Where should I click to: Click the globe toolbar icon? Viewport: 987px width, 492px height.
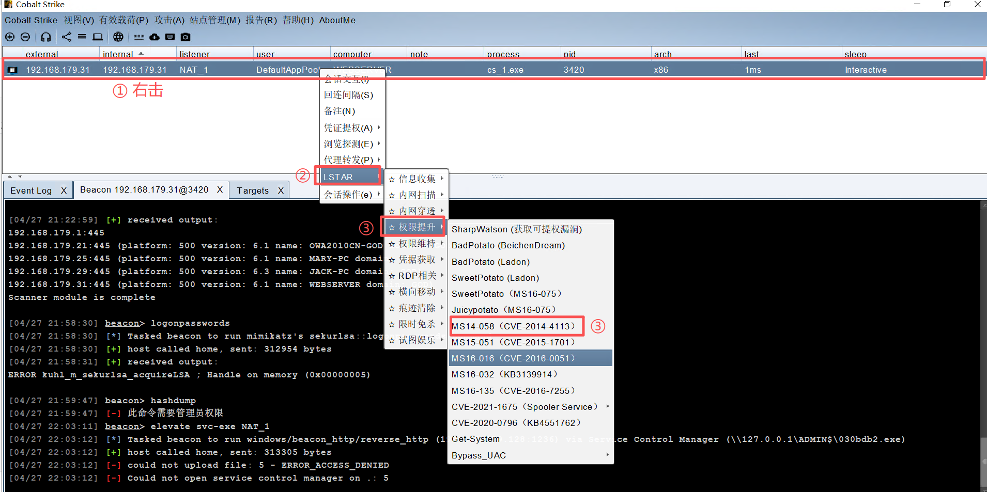(x=118, y=37)
